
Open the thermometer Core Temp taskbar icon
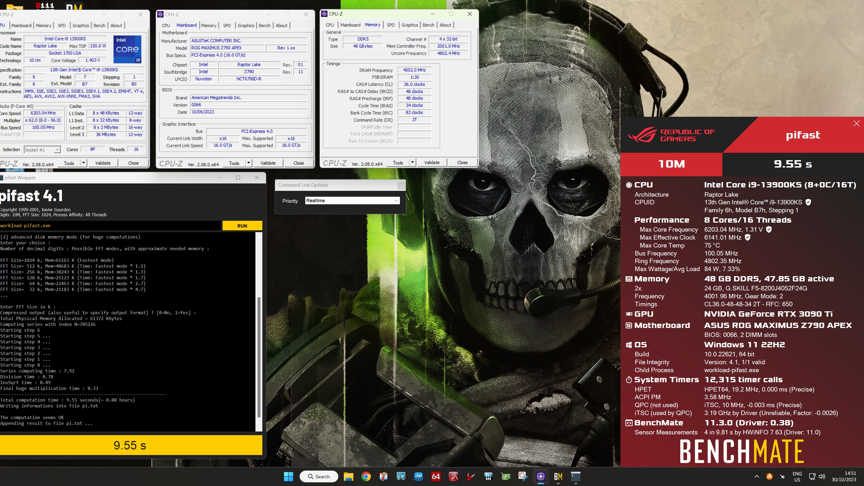click(x=383, y=476)
